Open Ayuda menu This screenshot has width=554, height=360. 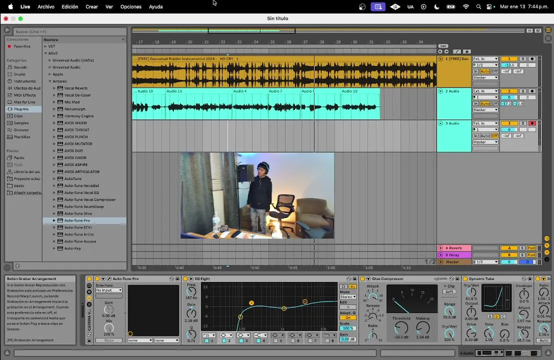tap(156, 6)
